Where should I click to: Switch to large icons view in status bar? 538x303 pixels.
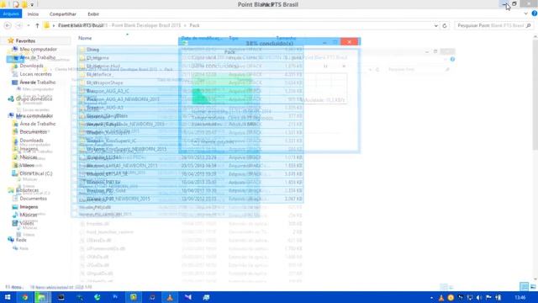click(x=533, y=286)
